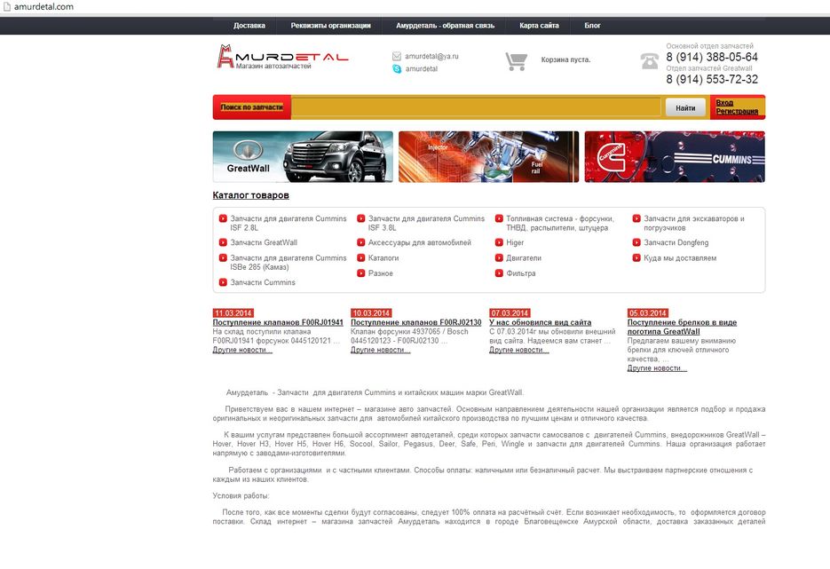Open the Разное category link
Screen dimensions: 830x569
click(x=381, y=273)
